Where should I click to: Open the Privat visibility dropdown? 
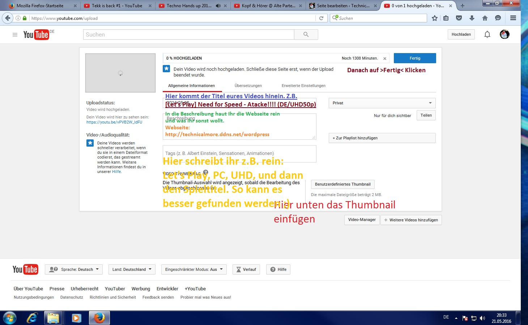382,103
